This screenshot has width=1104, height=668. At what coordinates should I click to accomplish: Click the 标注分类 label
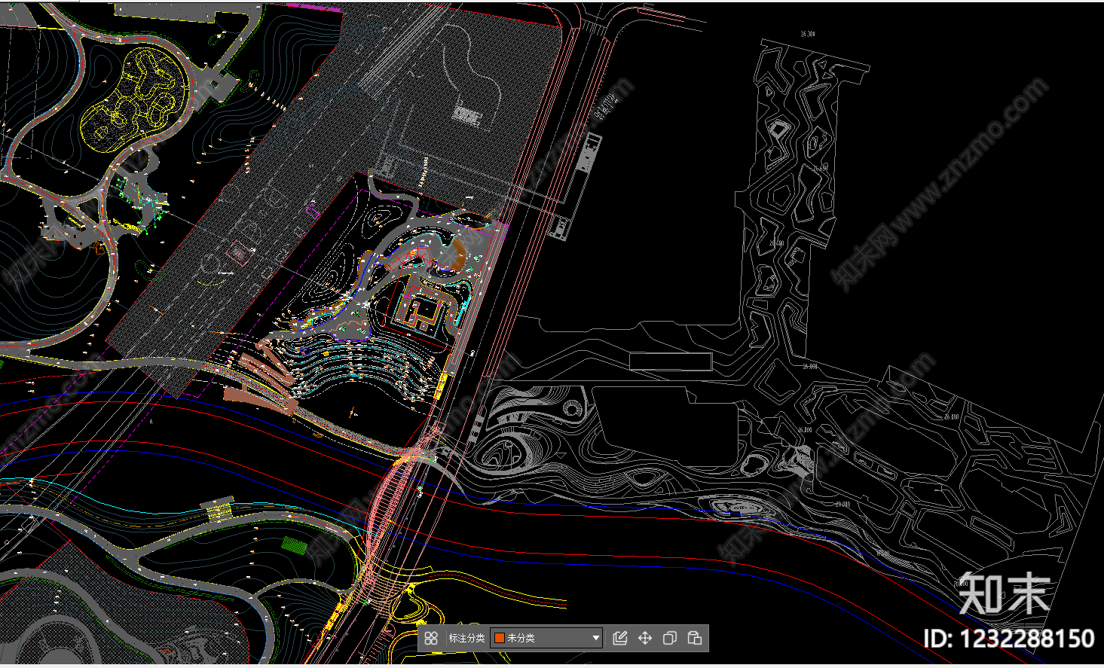coord(466,638)
